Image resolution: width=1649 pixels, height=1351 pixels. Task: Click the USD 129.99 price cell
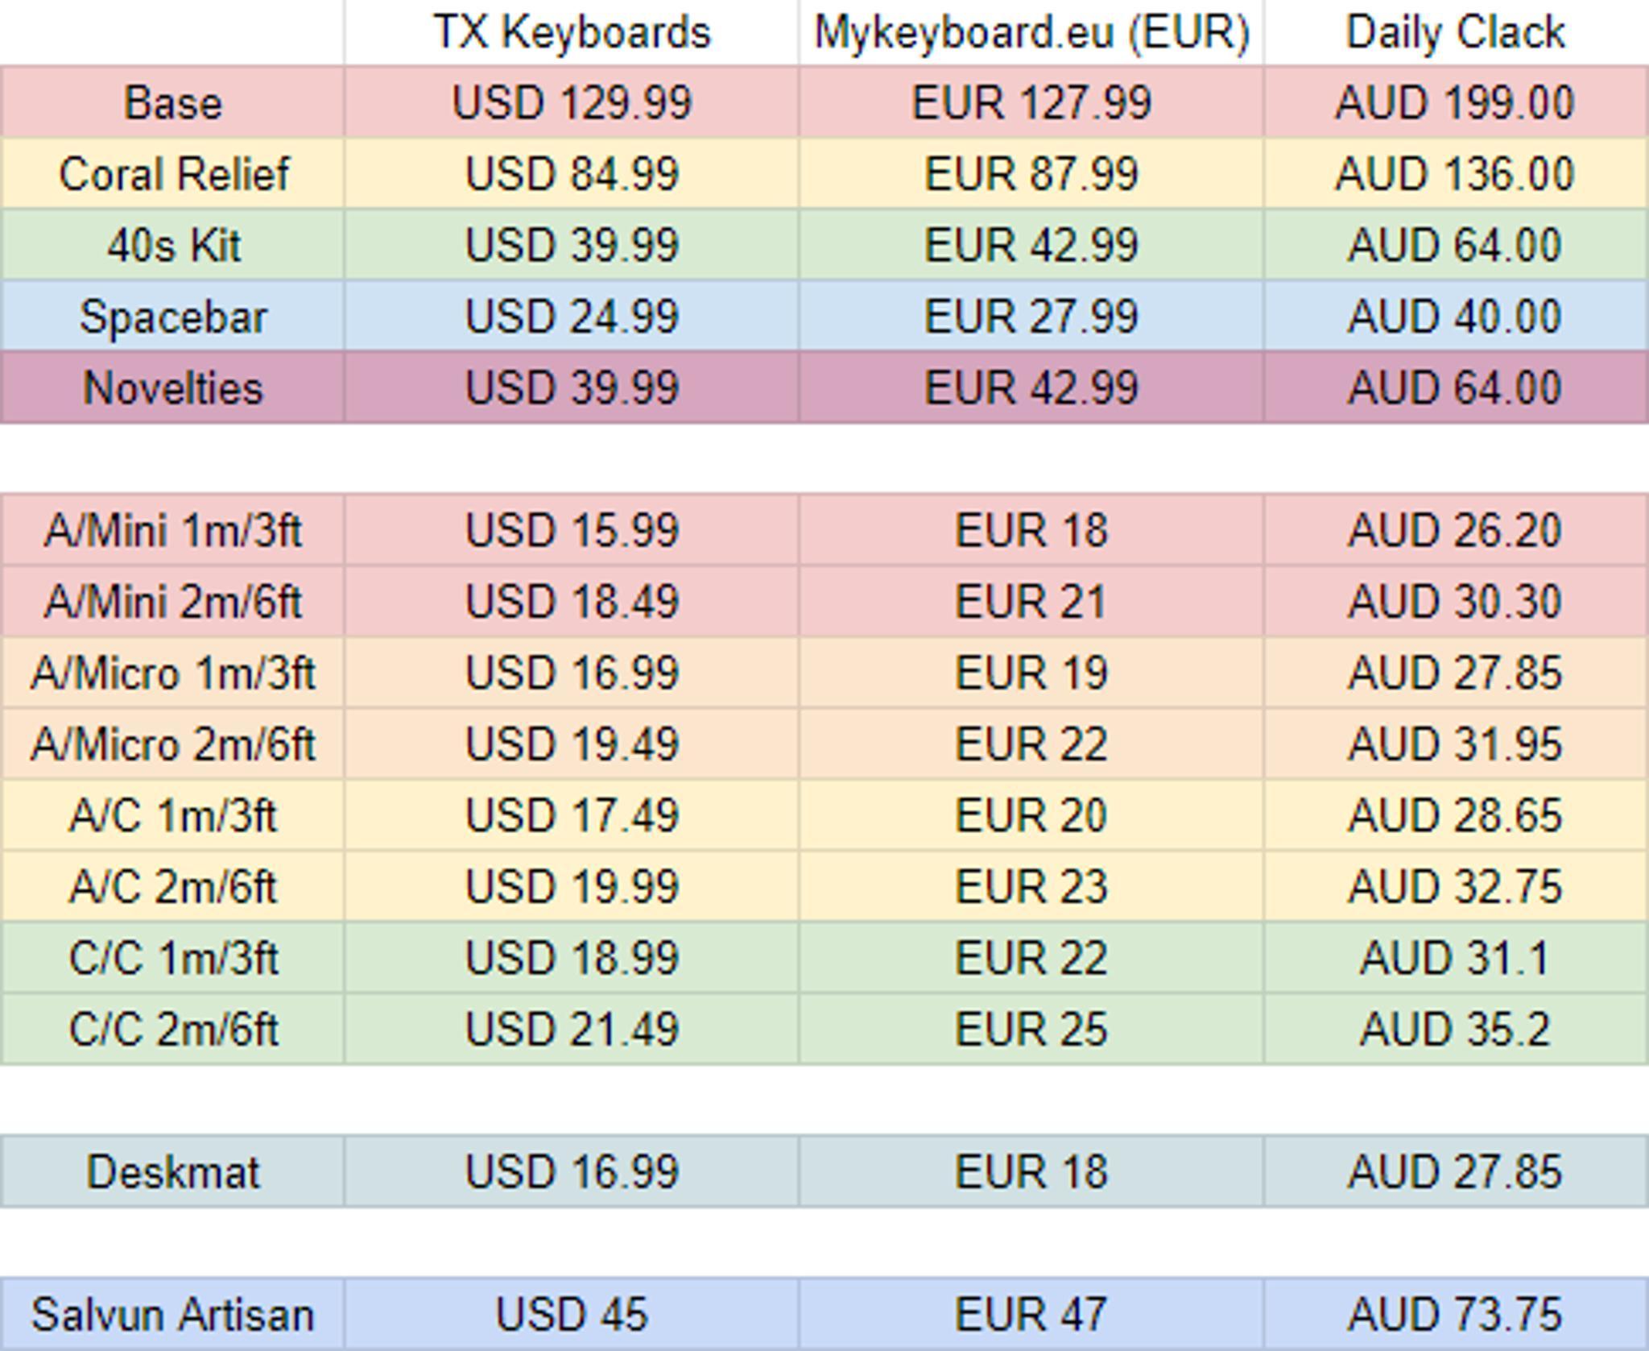tap(572, 103)
